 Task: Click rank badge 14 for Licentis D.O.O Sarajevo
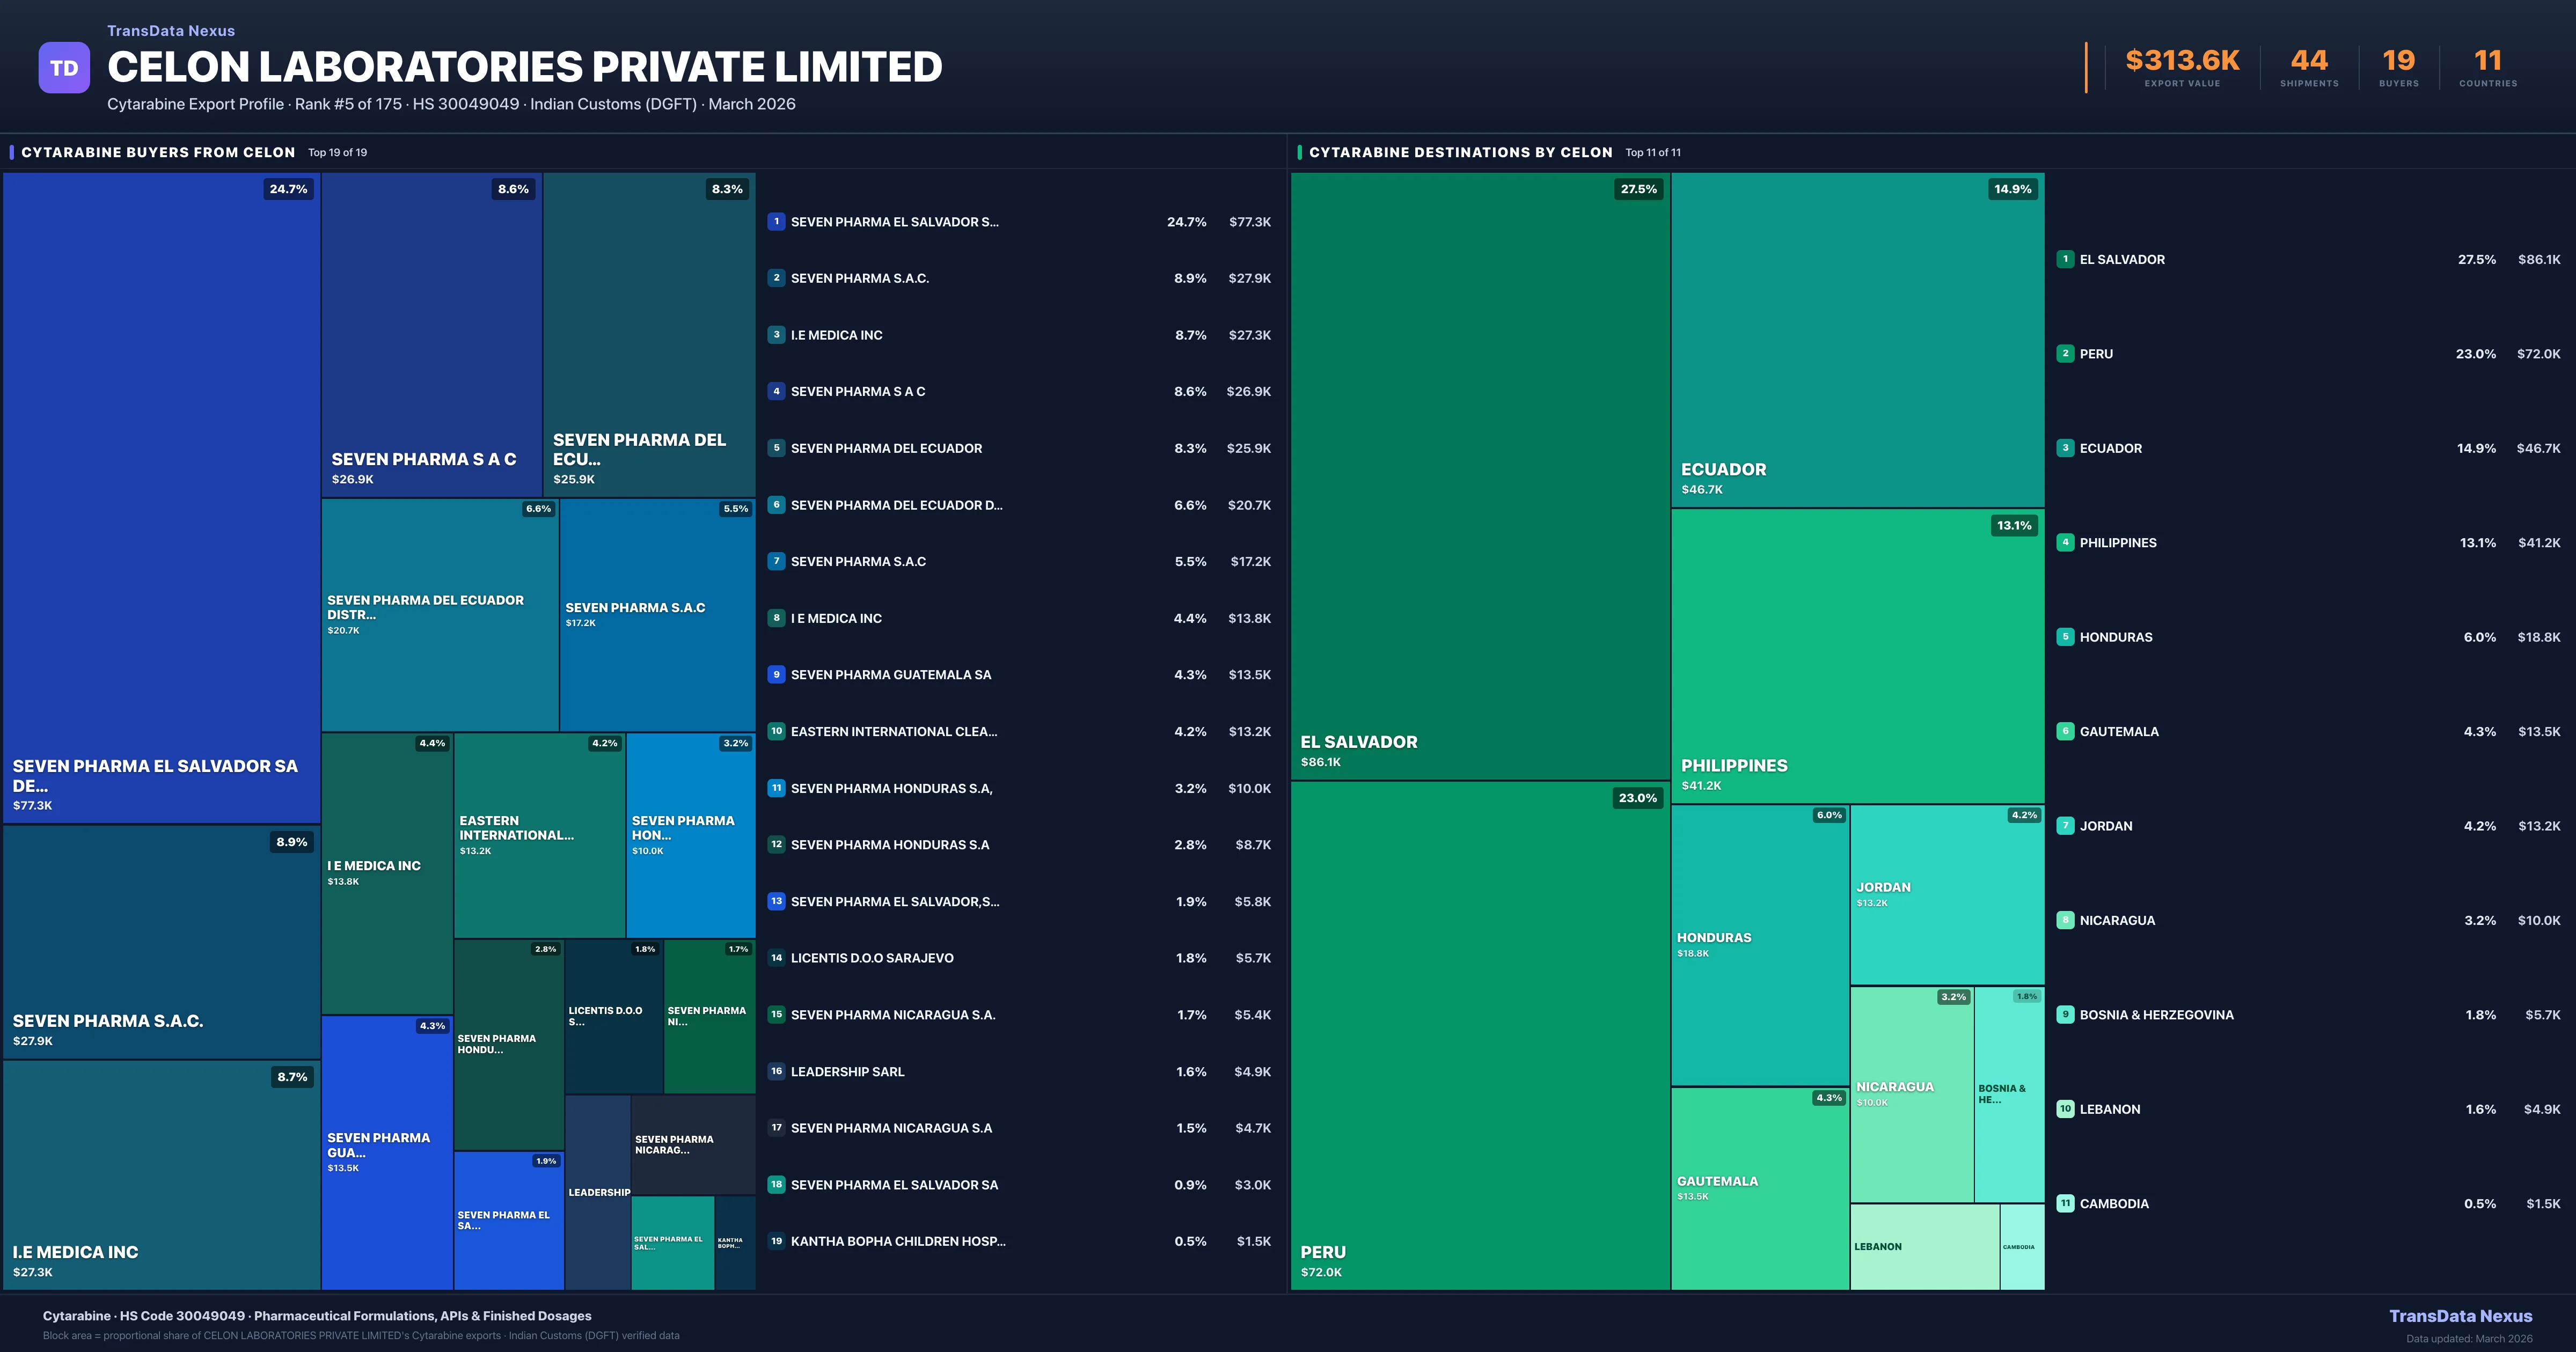pyautogui.click(x=776, y=958)
